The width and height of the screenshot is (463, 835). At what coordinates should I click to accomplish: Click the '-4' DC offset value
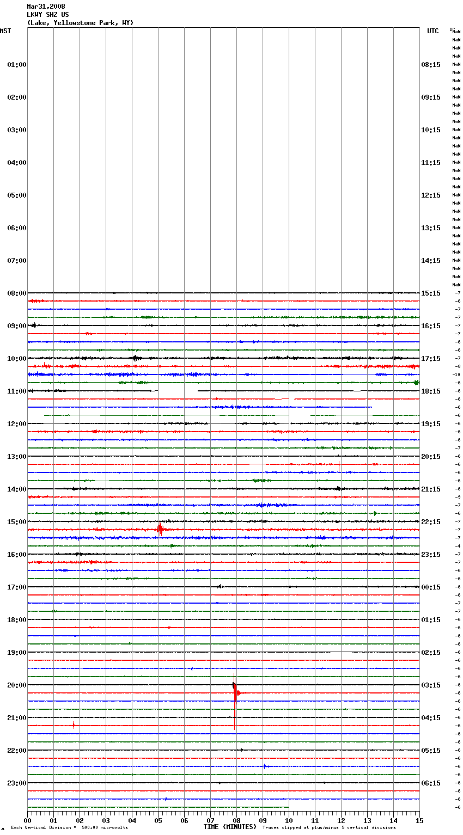pyautogui.click(x=458, y=547)
